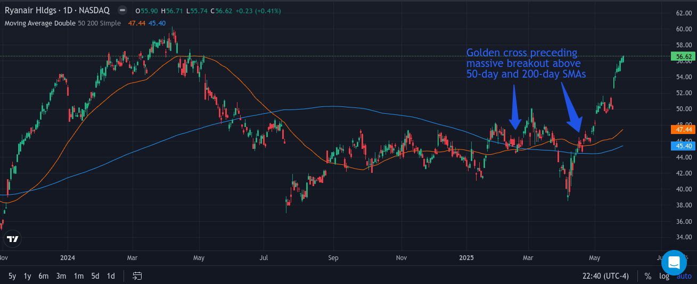Click the 44.00 price axis label
The width and height of the screenshot is (697, 284).
pos(684,157)
